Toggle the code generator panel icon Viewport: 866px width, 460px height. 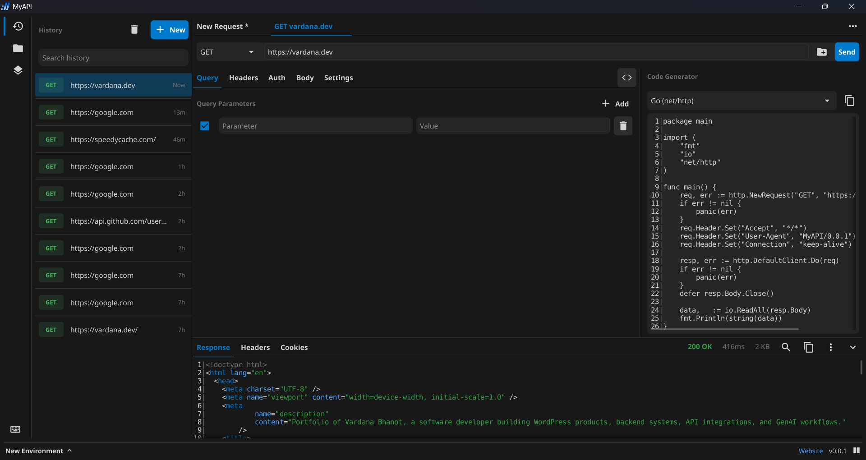627,78
